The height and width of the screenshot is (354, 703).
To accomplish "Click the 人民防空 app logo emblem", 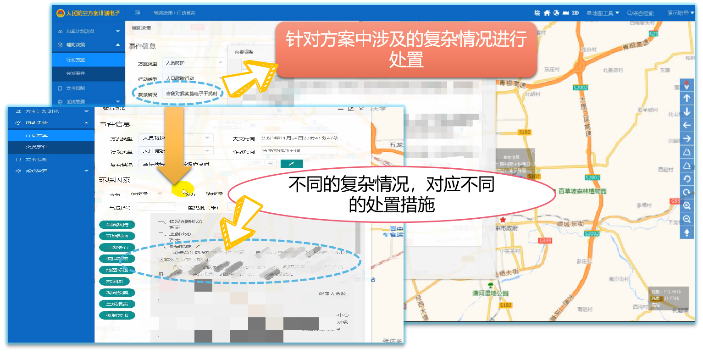I will [61, 13].
